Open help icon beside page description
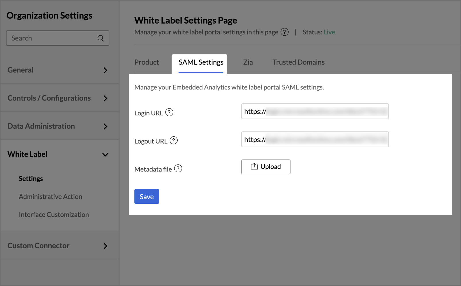 (x=285, y=32)
